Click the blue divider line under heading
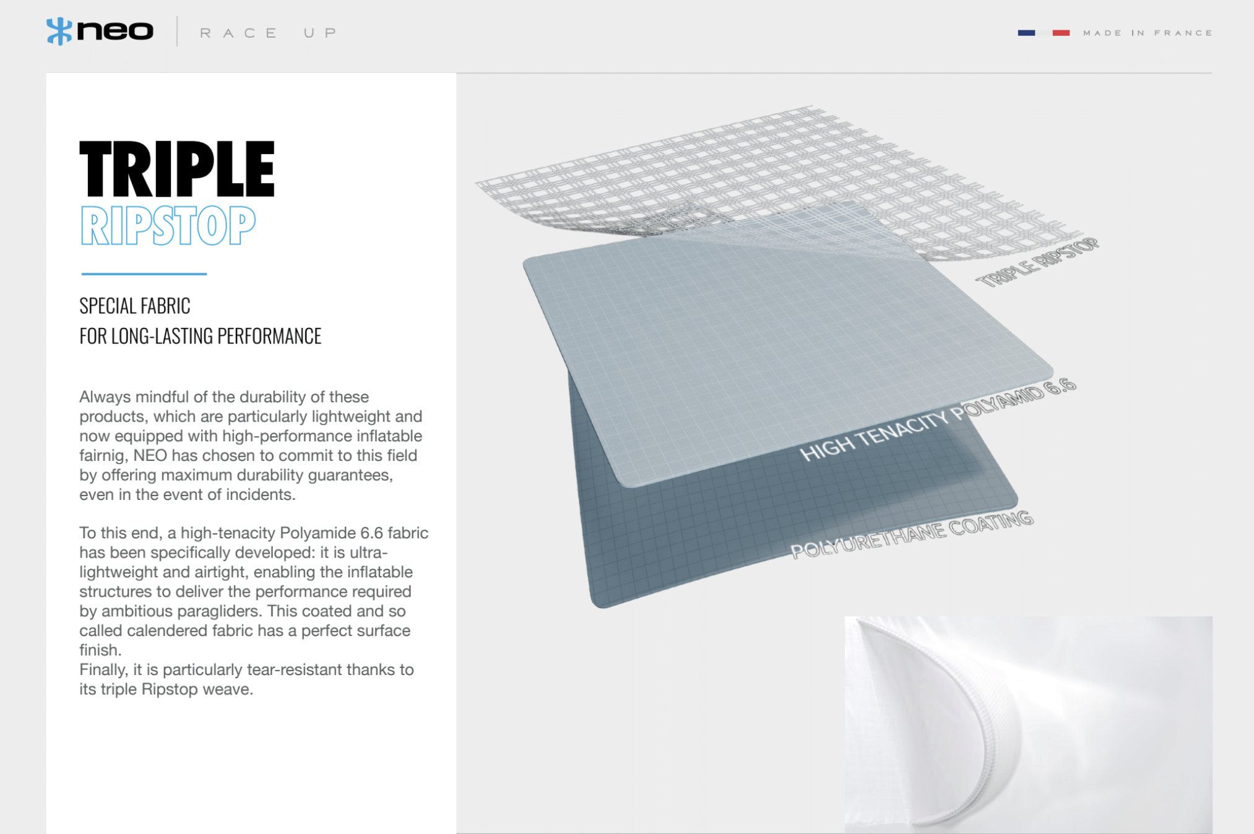 144,273
